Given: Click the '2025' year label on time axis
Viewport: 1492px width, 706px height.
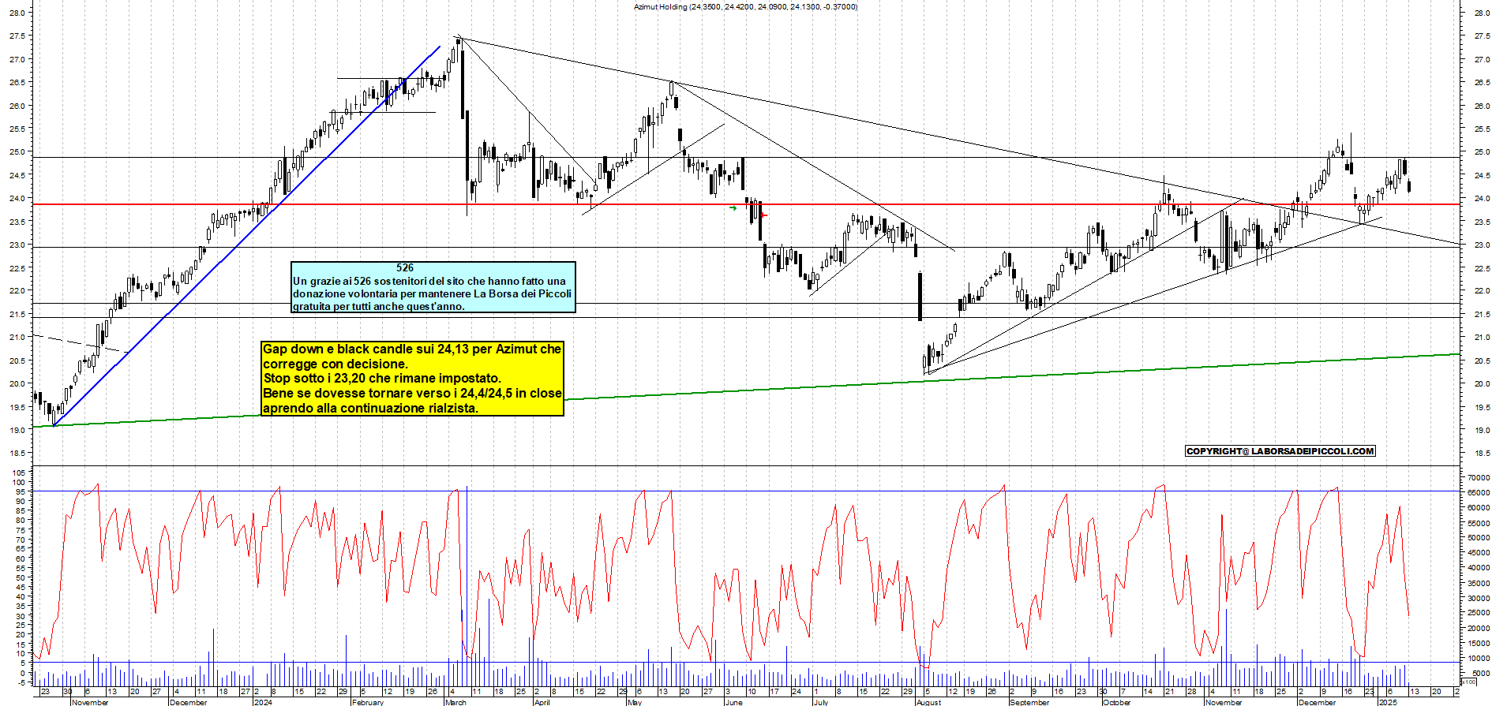Looking at the screenshot, I should [x=1387, y=702].
